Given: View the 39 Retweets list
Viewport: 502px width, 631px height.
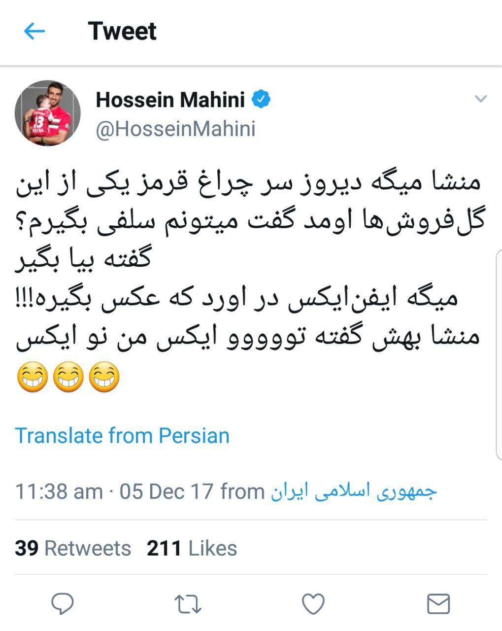Looking at the screenshot, I should (73, 548).
